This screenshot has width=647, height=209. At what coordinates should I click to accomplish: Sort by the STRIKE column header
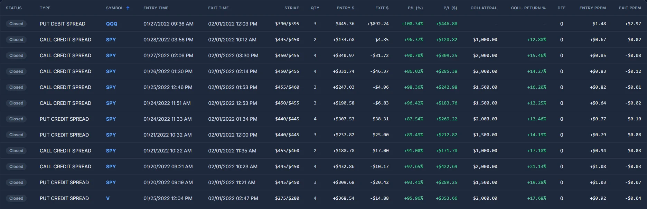coord(291,8)
